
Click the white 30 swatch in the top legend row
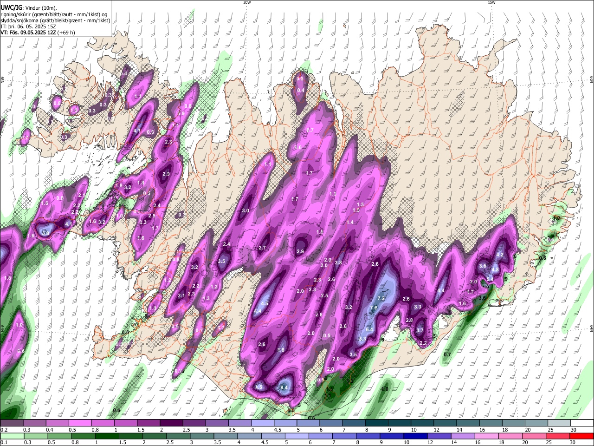[581, 423]
